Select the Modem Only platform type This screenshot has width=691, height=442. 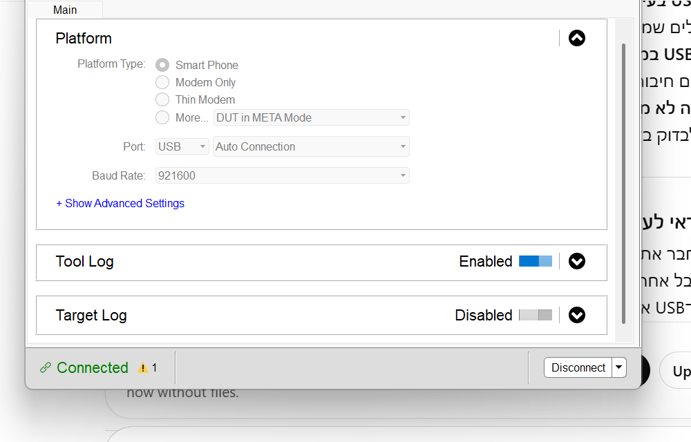coord(162,82)
